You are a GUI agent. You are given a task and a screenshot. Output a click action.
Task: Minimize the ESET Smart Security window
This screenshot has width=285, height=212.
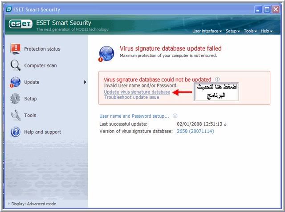(x=258, y=9)
